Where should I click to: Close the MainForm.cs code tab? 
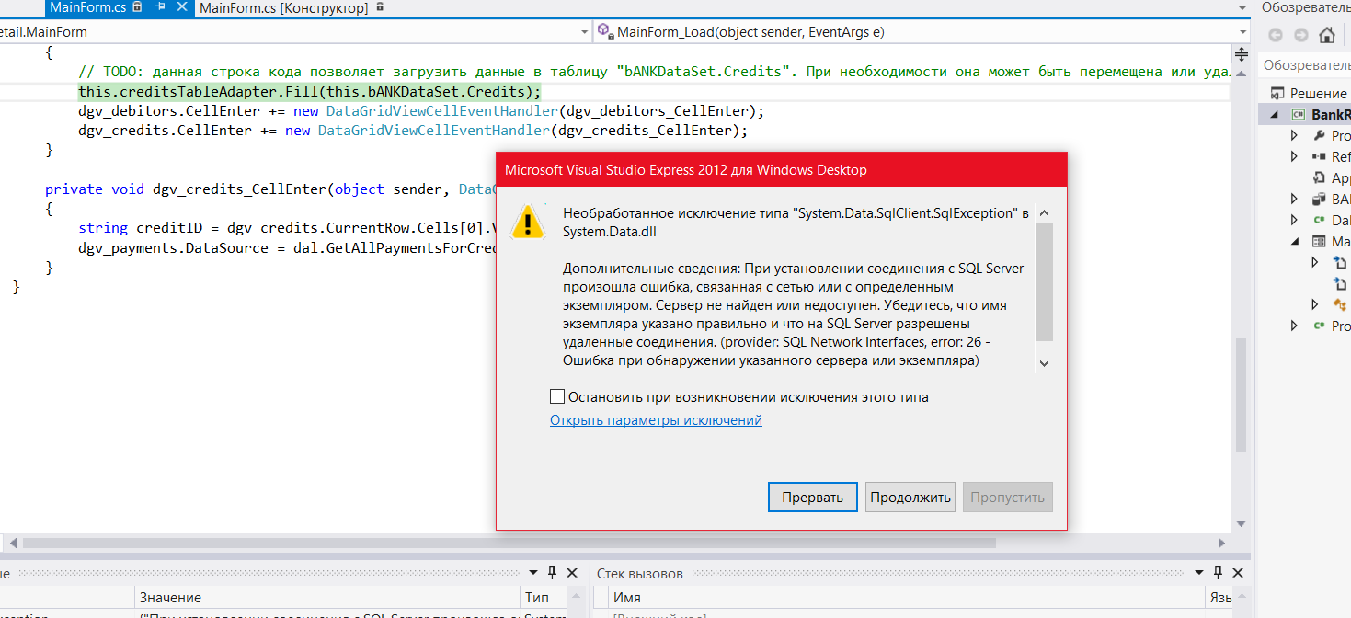tap(180, 7)
